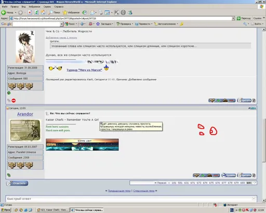Image resolution: width=266 pixels, height=213 pixels.
Task: Click the Цитата quote button on Arandor's post
Action: 244,176
